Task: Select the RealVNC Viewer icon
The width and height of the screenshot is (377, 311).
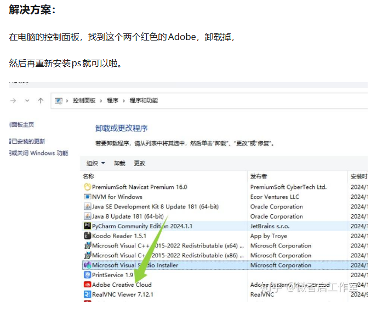Action: tap(87, 295)
